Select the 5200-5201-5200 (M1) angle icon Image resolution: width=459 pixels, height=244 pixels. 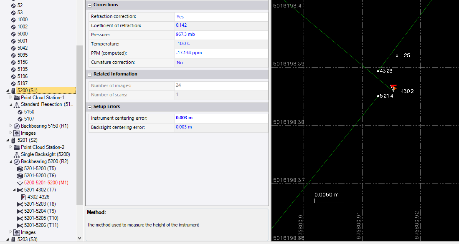coord(20,183)
